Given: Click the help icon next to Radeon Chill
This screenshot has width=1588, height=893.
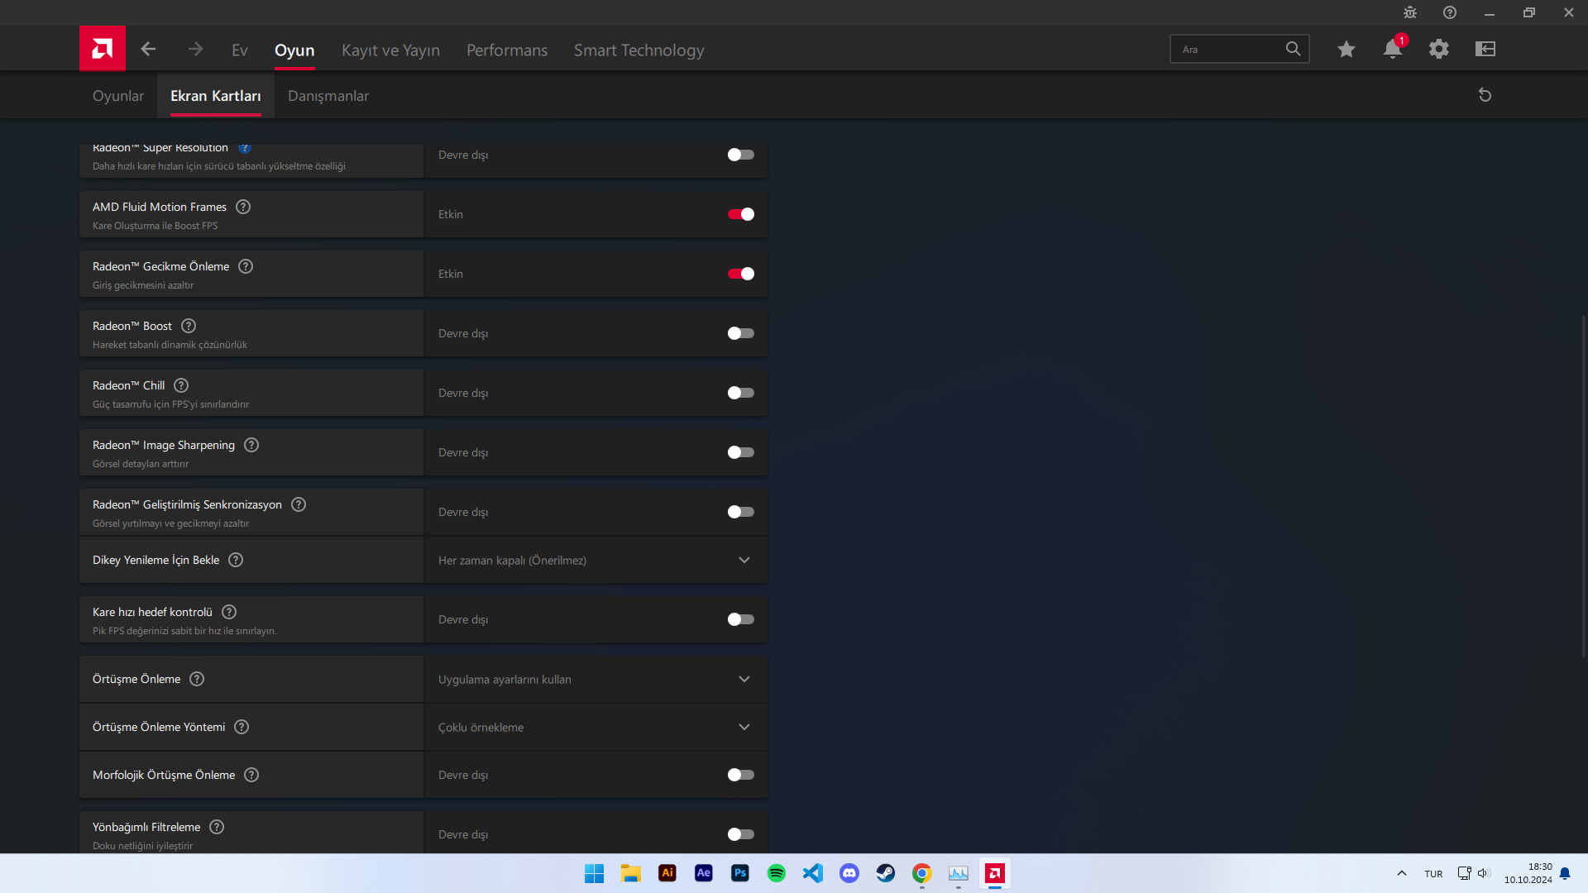Looking at the screenshot, I should (181, 385).
